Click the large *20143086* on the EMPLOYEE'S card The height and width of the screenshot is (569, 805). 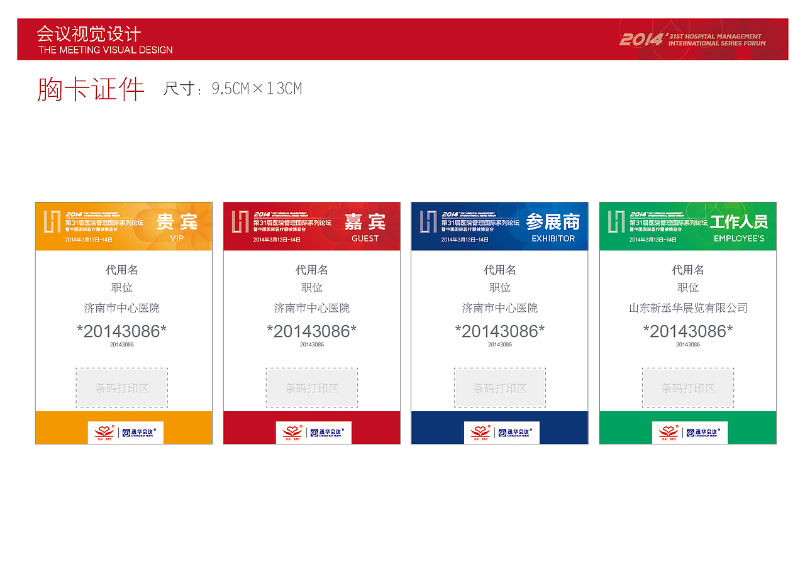coord(688,331)
